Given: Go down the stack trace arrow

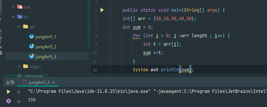Looking at the screenshot, I should pos(19,101).
